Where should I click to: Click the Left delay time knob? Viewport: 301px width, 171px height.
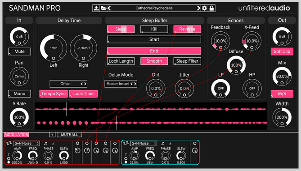point(54,48)
